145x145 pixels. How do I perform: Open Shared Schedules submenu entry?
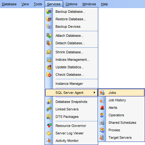click(121, 123)
